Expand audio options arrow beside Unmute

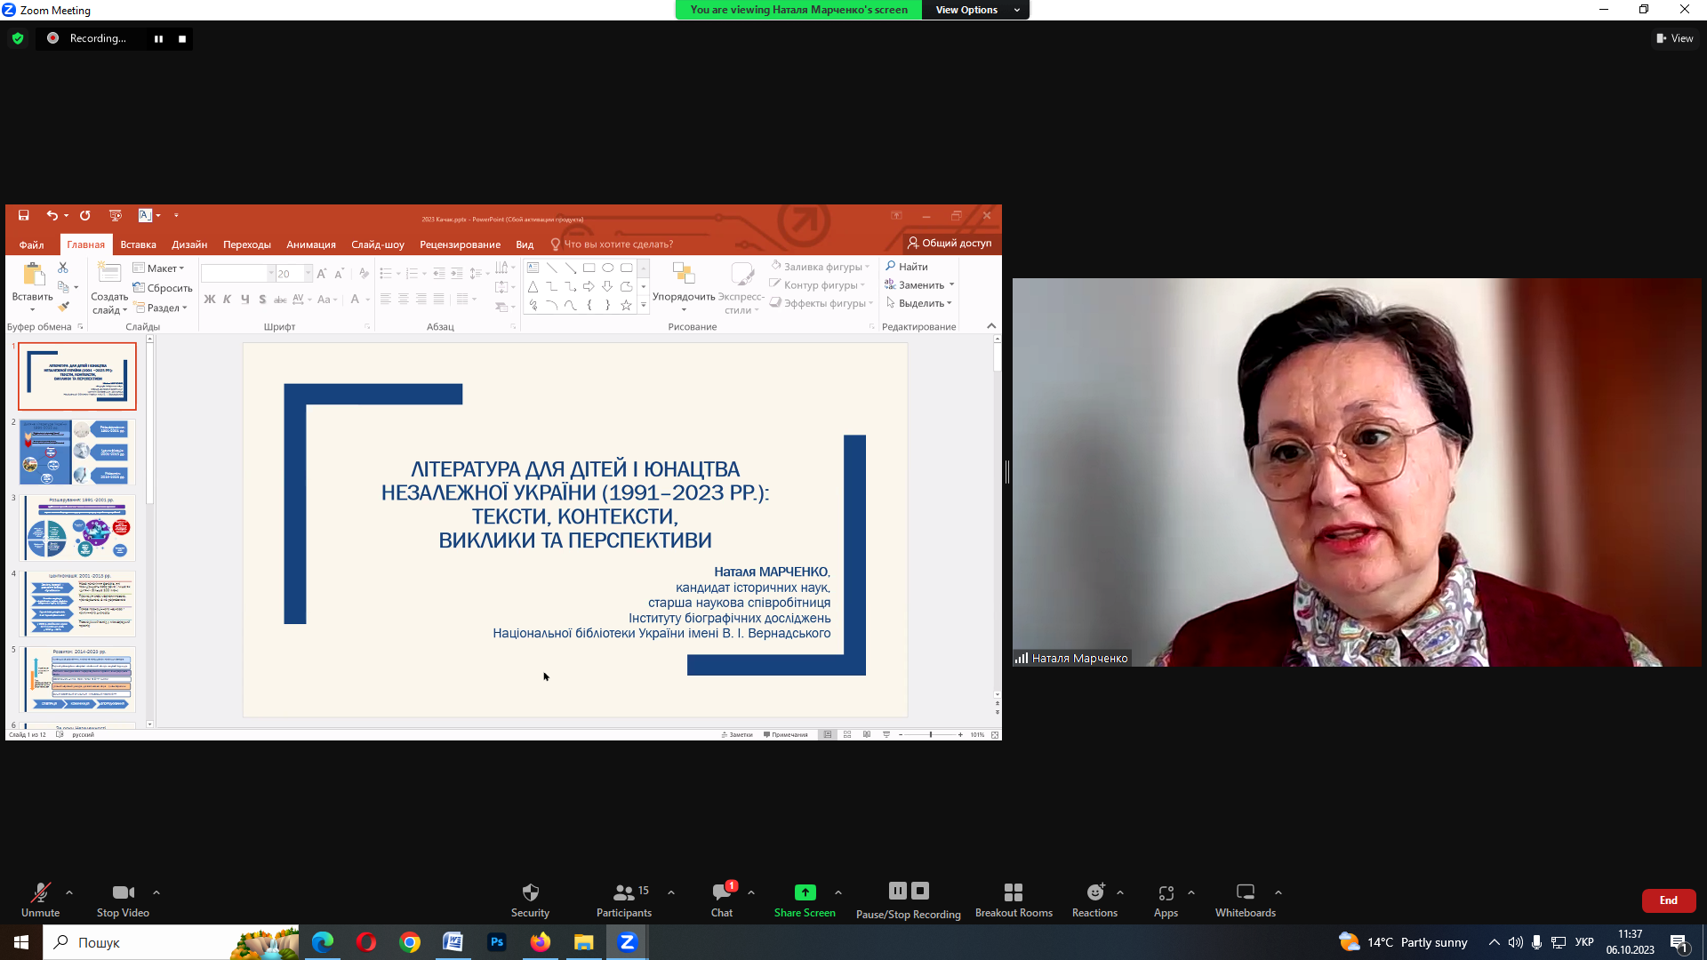click(69, 892)
